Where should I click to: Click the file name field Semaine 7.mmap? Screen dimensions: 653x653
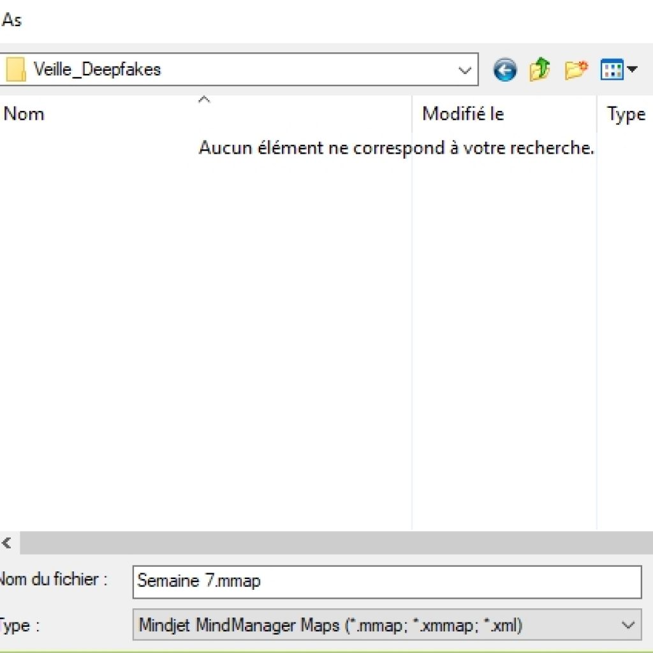pos(387,582)
